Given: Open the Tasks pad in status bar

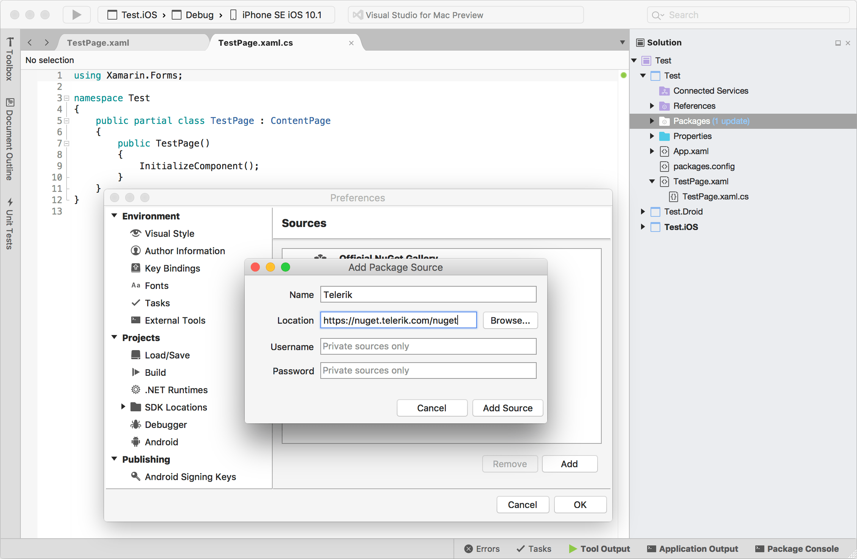Looking at the screenshot, I should 534,549.
